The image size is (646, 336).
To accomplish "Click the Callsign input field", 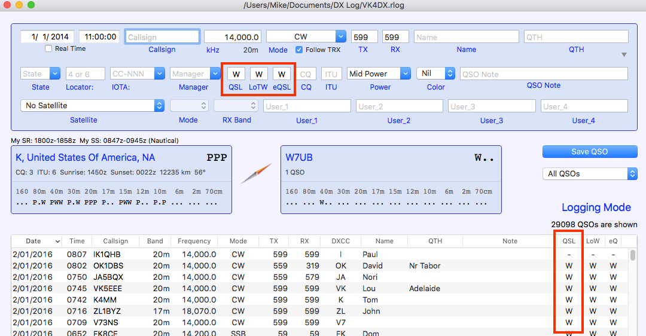I will (x=162, y=37).
